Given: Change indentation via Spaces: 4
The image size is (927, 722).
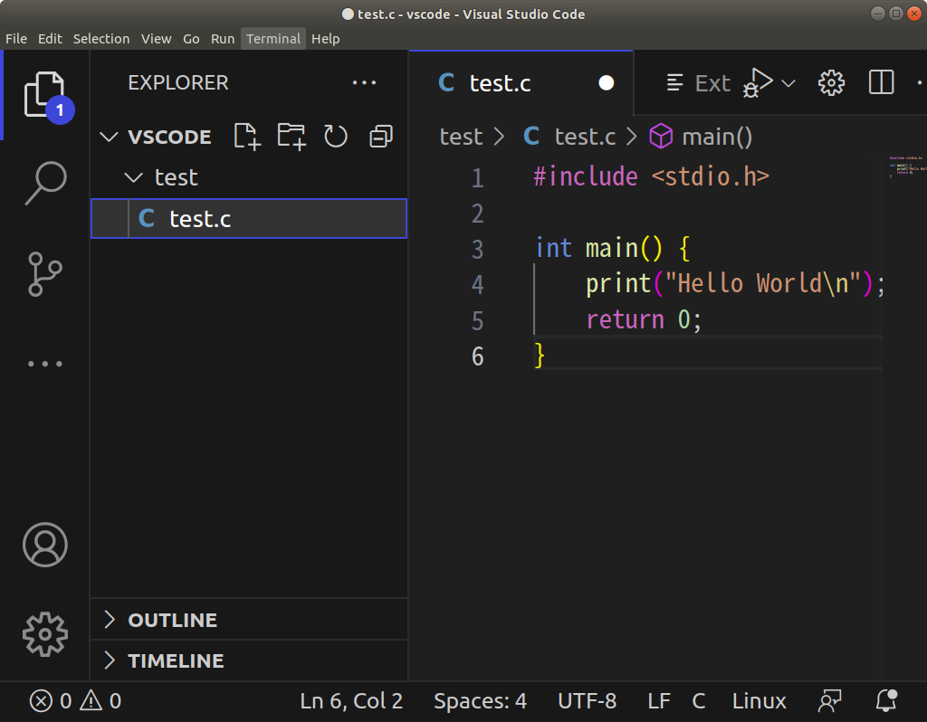Looking at the screenshot, I should point(480,701).
